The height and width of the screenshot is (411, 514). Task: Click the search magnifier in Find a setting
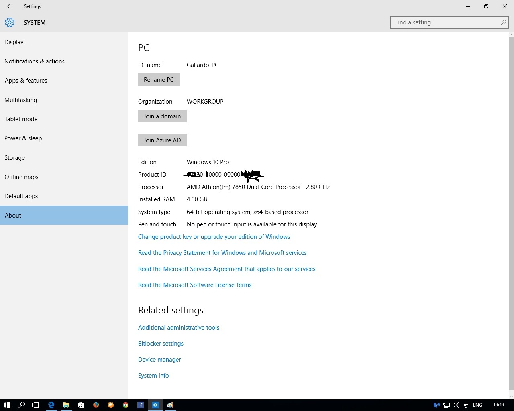pos(503,22)
